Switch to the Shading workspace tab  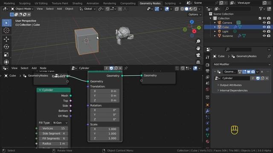pos(77,3)
